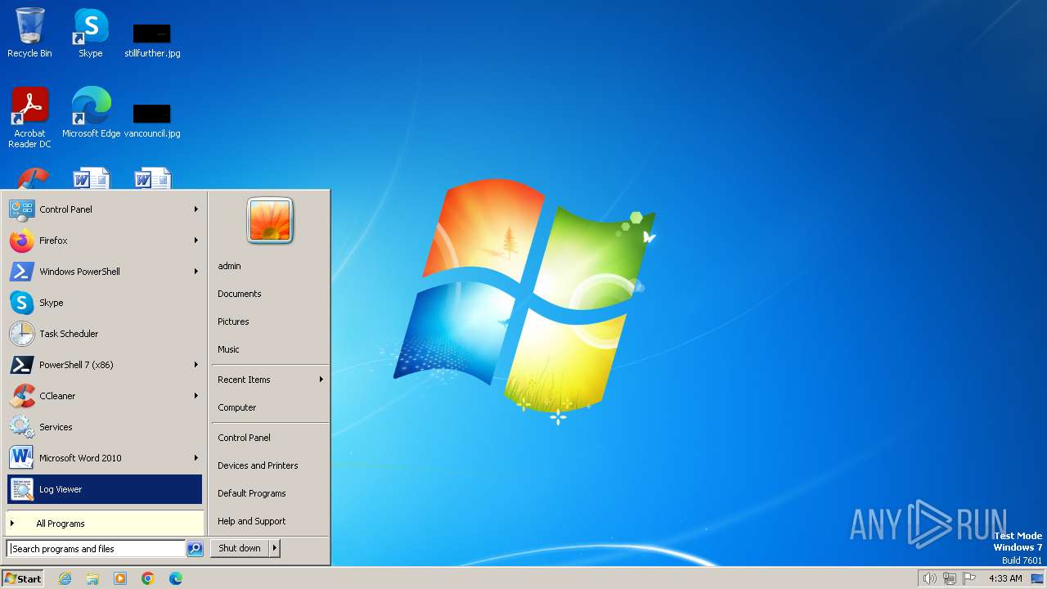Image resolution: width=1047 pixels, height=589 pixels.
Task: Click the Action Center flag icon
Action: tap(970, 578)
